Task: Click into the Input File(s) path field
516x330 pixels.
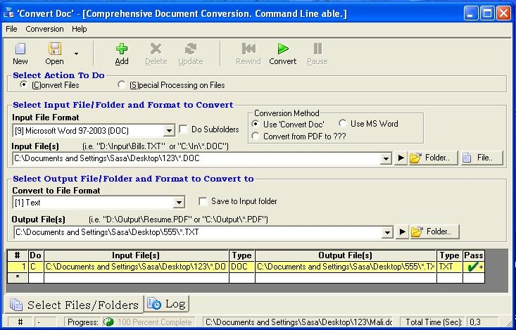Action: [196, 158]
